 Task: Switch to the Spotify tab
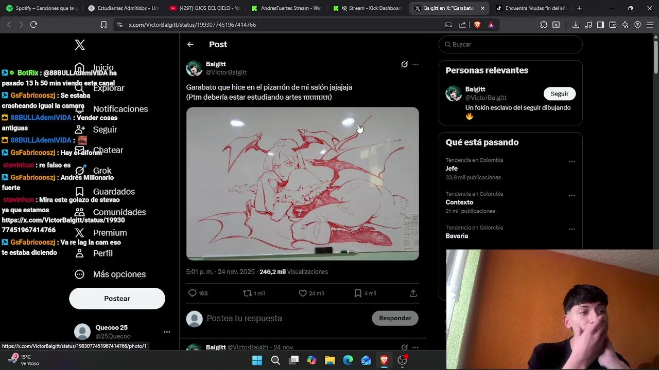click(x=41, y=8)
